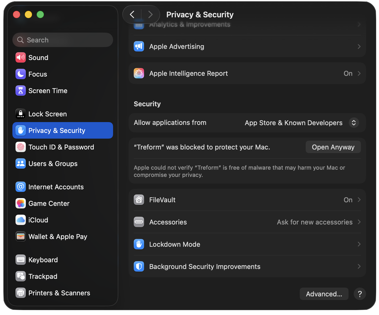Click the 'App Store & Known Developers' value
The width and height of the screenshot is (379, 315).
pos(294,123)
